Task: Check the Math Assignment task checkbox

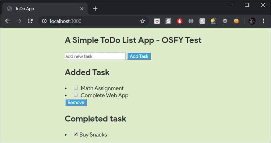Action: [x=76, y=88]
